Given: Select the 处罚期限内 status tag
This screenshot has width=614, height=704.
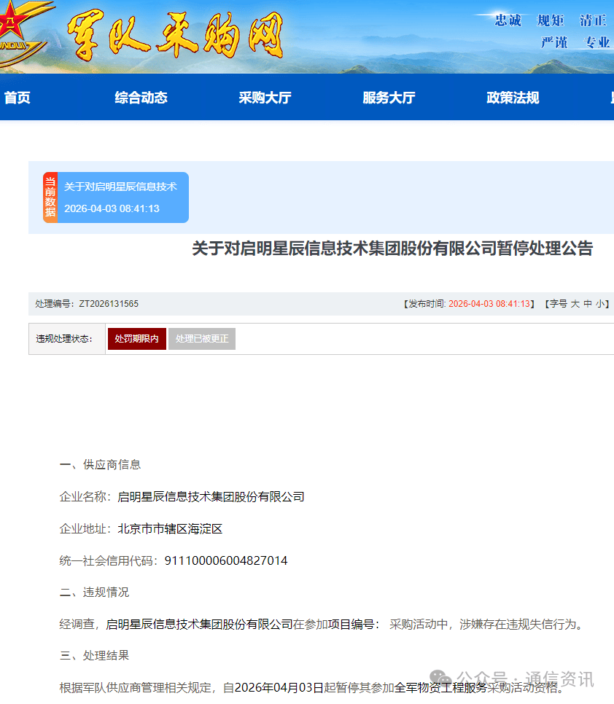Looking at the screenshot, I should [x=136, y=338].
